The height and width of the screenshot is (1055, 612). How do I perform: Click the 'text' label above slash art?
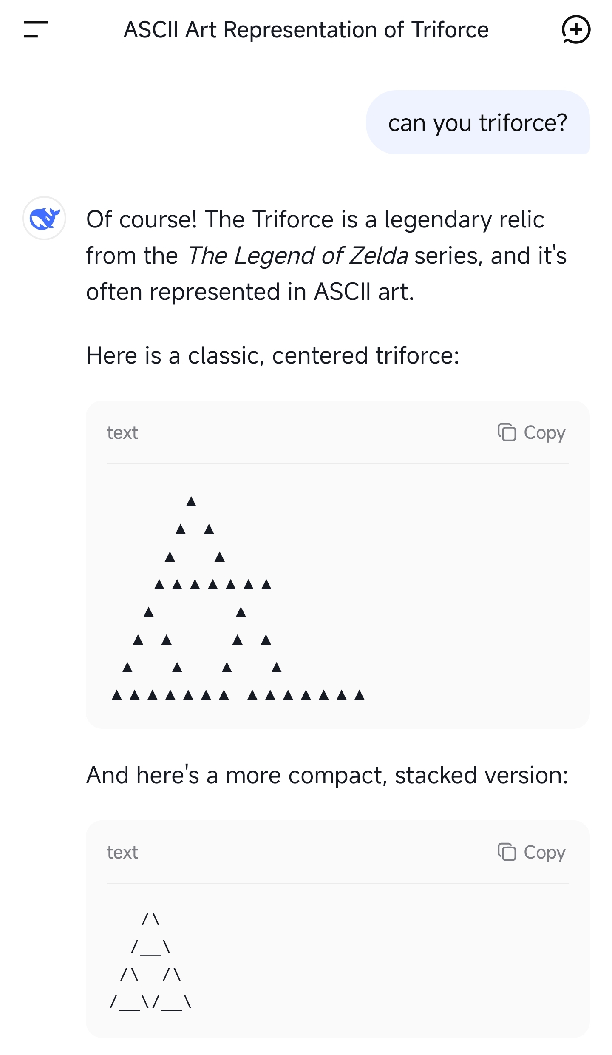pos(122,853)
